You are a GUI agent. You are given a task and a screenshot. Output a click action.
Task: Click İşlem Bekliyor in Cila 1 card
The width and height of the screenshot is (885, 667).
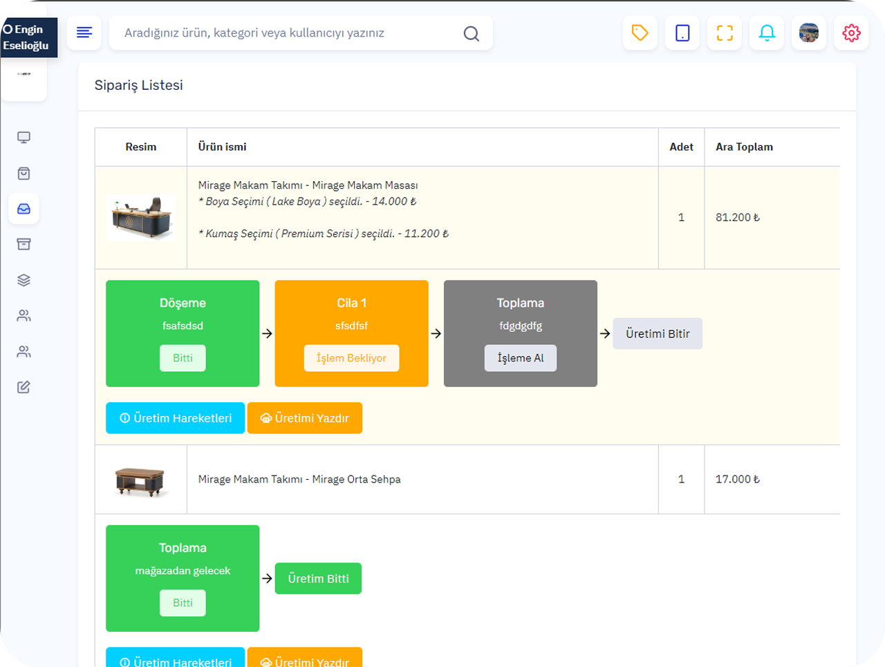(351, 358)
